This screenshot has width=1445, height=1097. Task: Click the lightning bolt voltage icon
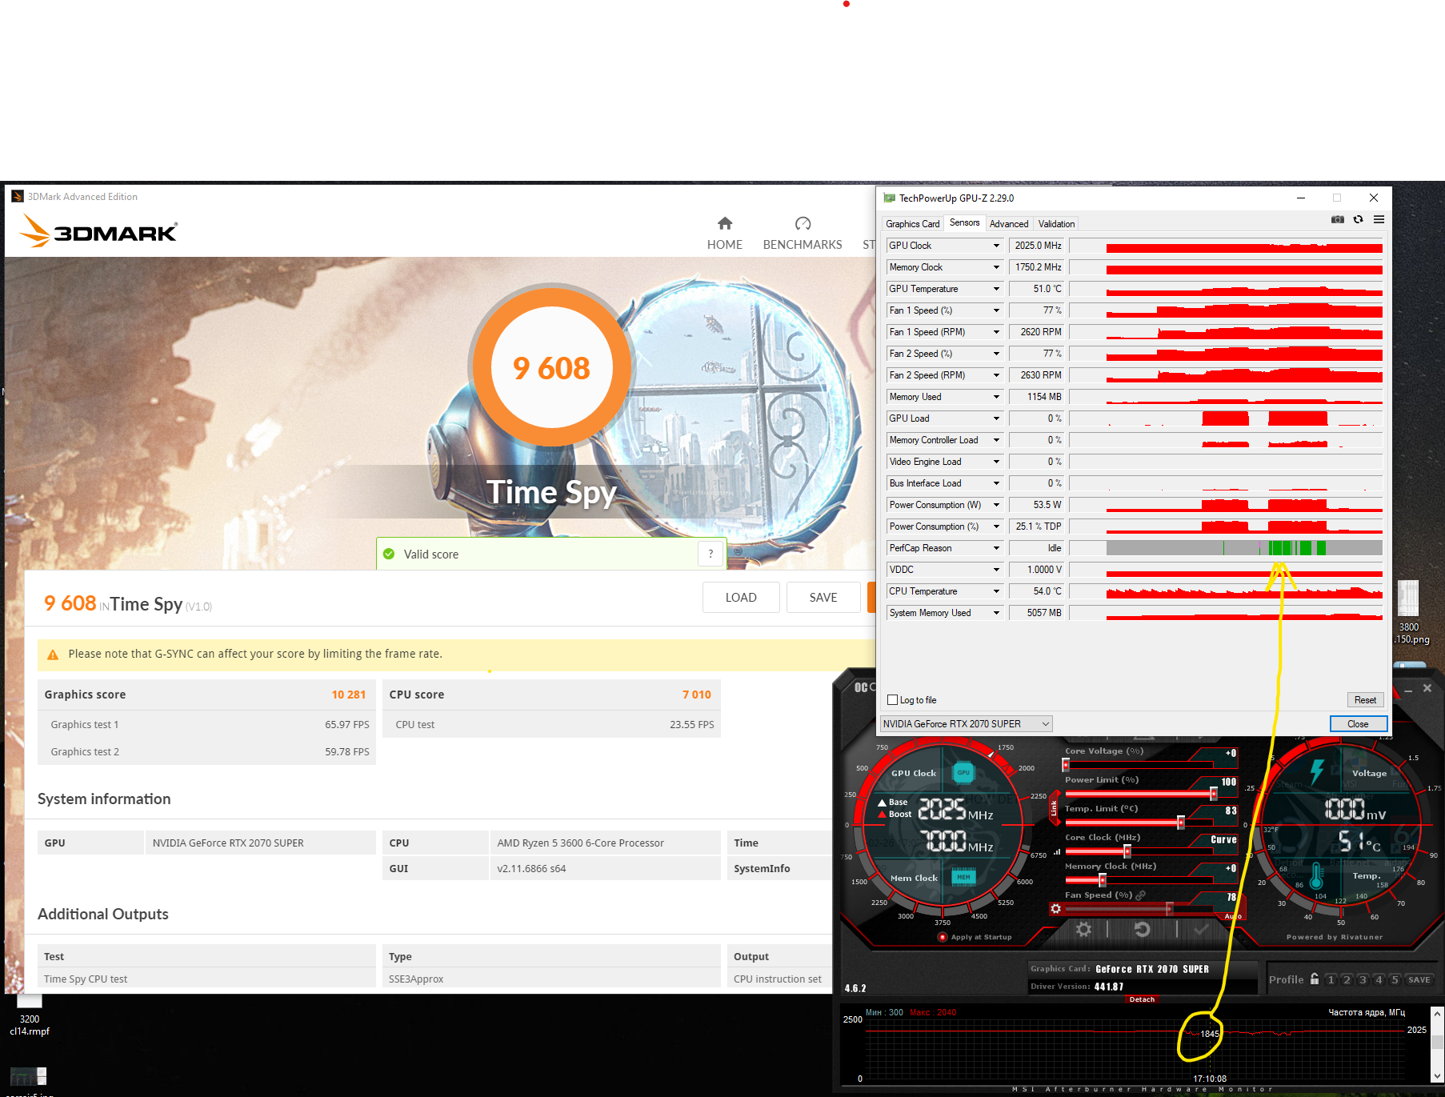point(1317,771)
